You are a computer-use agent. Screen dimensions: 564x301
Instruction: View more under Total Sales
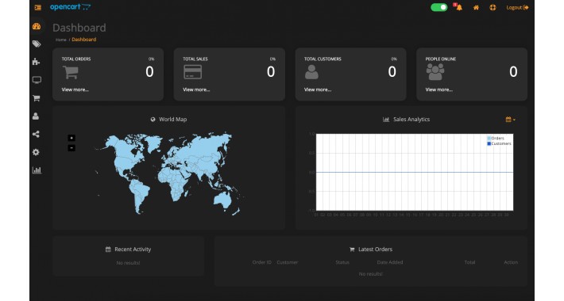(196, 90)
